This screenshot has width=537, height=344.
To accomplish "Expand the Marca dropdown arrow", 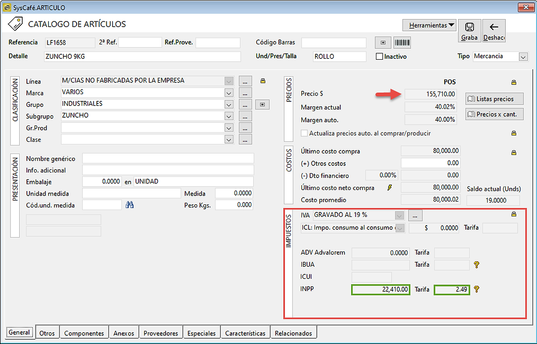I will [x=229, y=93].
